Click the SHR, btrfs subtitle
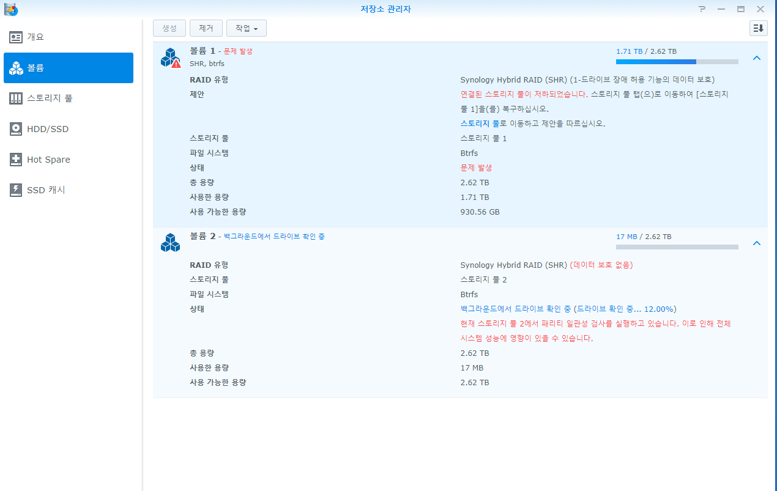Image resolution: width=777 pixels, height=491 pixels. click(206, 62)
